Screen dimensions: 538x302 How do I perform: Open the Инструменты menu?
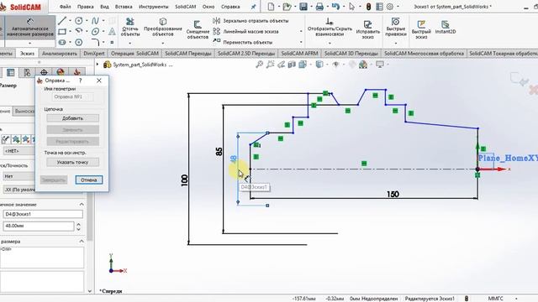153,7
